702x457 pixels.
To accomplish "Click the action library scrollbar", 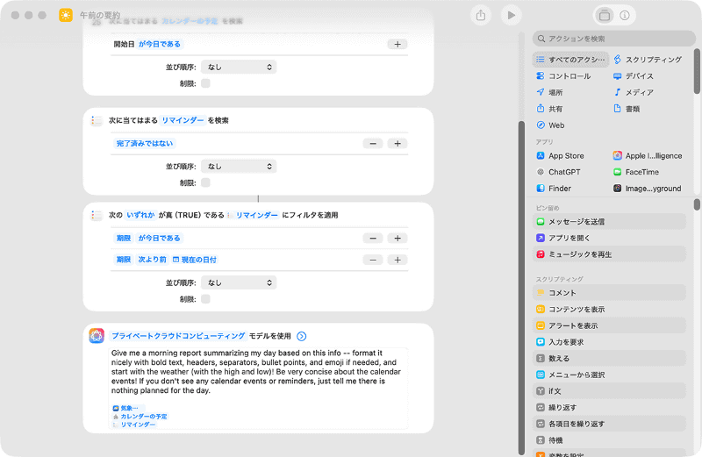I will 697,73.
